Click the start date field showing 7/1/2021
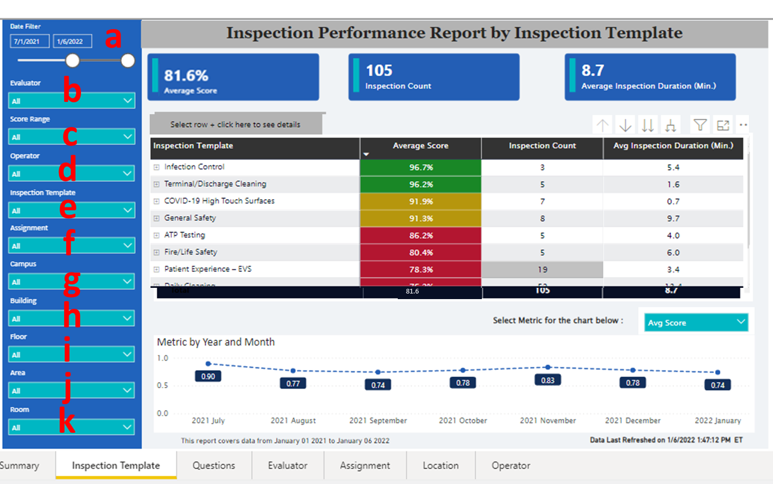Image resolution: width=773 pixels, height=484 pixels. tap(29, 41)
